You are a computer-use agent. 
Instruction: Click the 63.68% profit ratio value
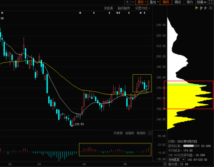point(206,146)
